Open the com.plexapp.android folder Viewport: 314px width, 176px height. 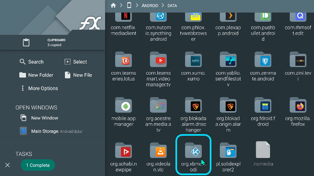coord(228,24)
